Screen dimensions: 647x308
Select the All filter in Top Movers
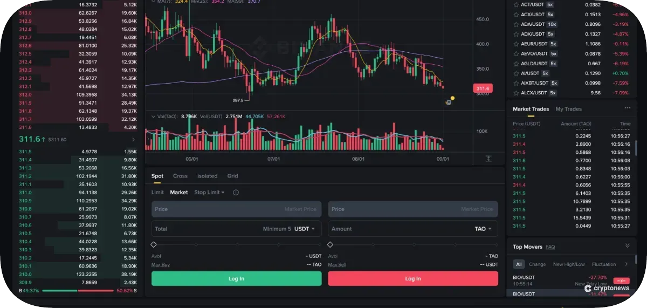519,264
